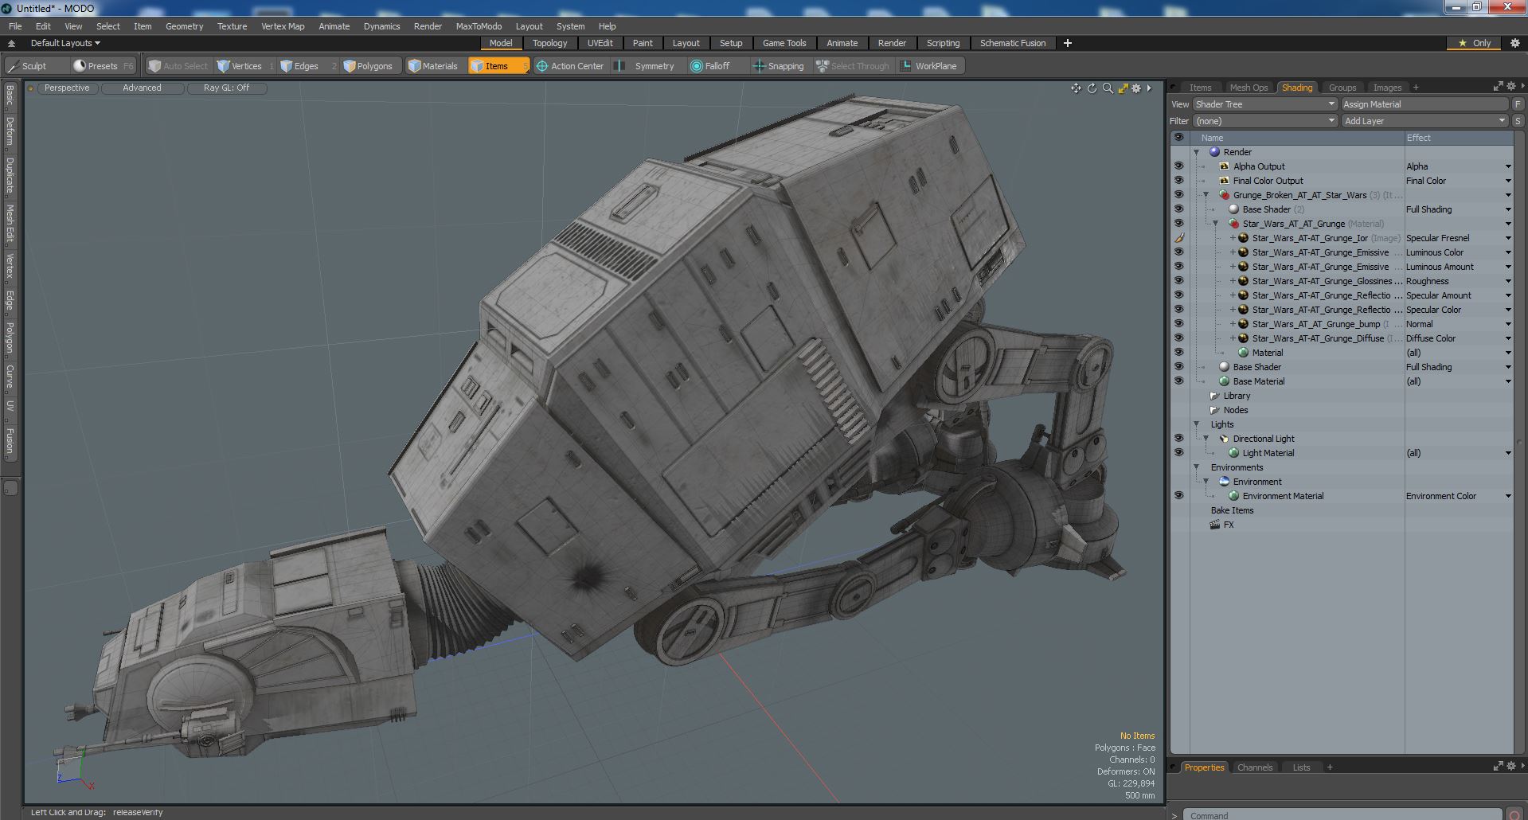Switch to Vertices selection mode
The image size is (1528, 820).
(246, 66)
